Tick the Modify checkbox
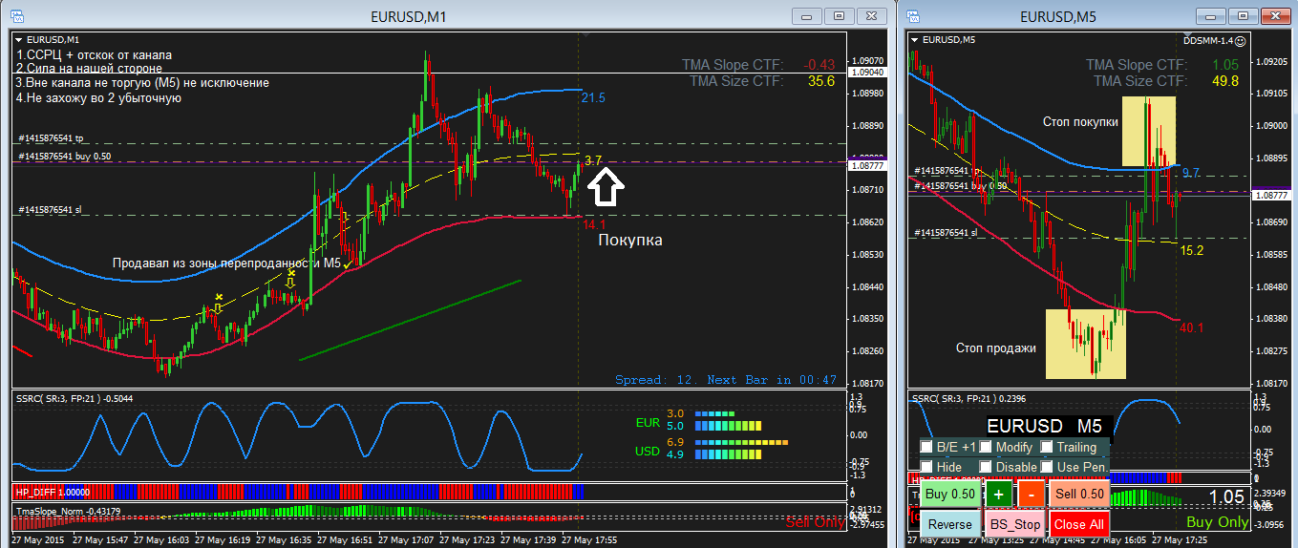This screenshot has width=1298, height=548. coord(985,447)
